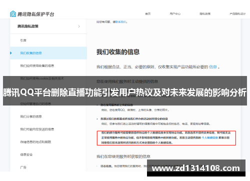
Task: Click the line starting 例如，您在使用QQ
Action: [135, 110]
